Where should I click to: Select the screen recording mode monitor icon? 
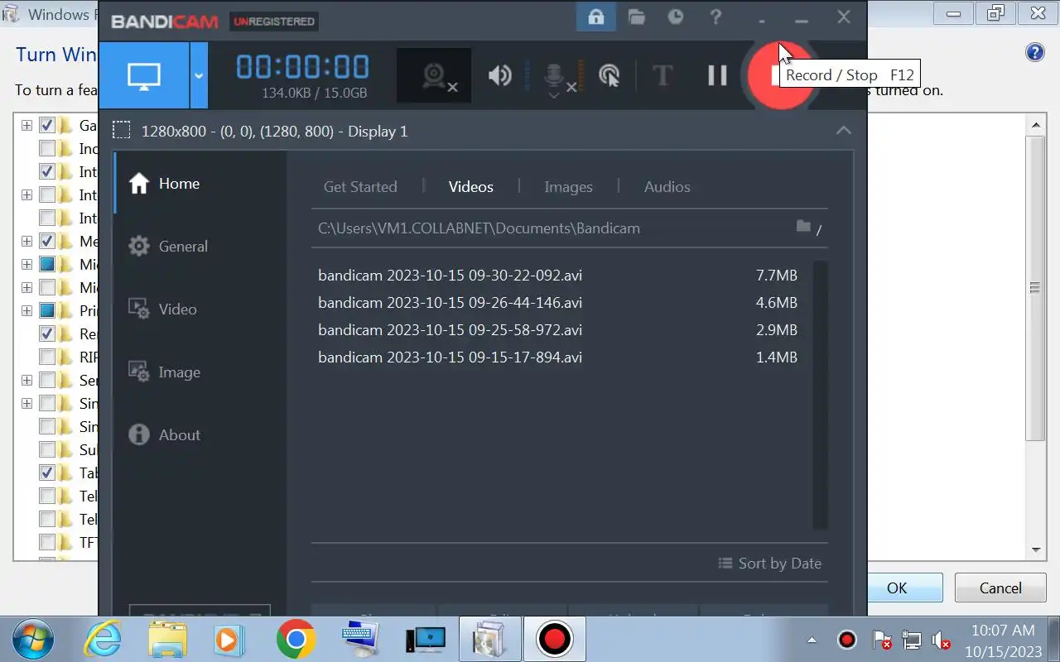pos(144,75)
